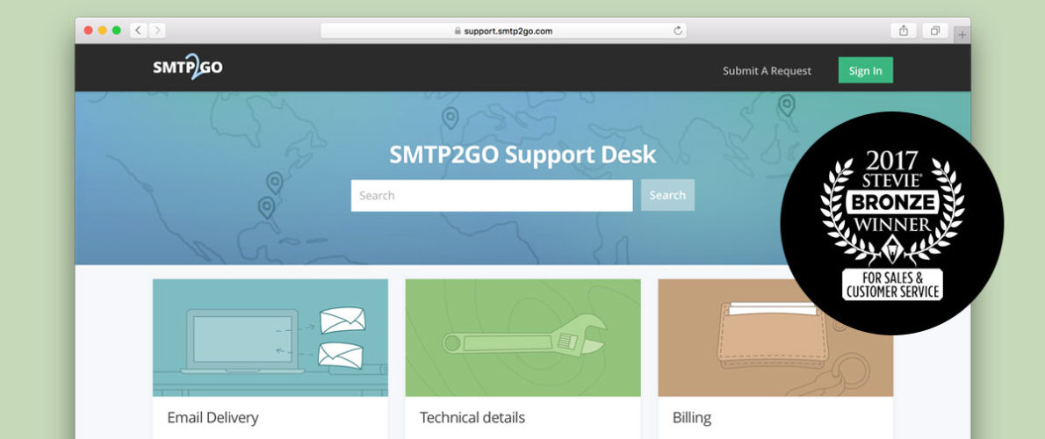The image size is (1045, 439).
Task: Reload the page using the refresh icon
Action: [x=678, y=31]
